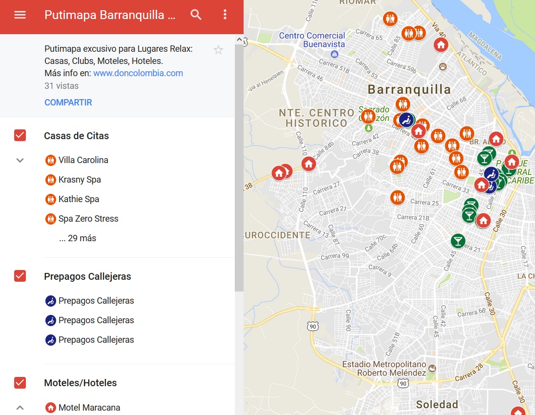Click the Route 90 highway shield near Soledad
Image resolution: width=535 pixels, height=415 pixels.
tap(403, 384)
